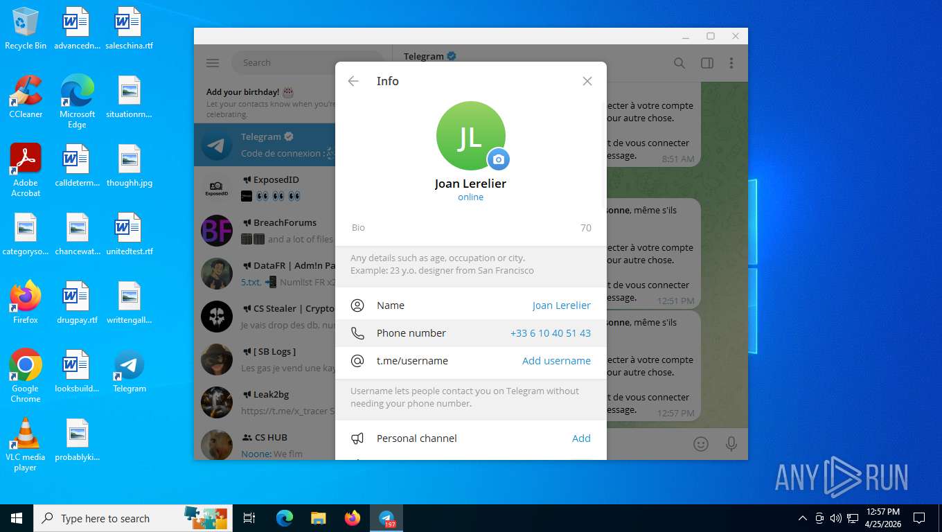Click the Add username link
Viewport: 942px width, 532px height.
coord(556,361)
